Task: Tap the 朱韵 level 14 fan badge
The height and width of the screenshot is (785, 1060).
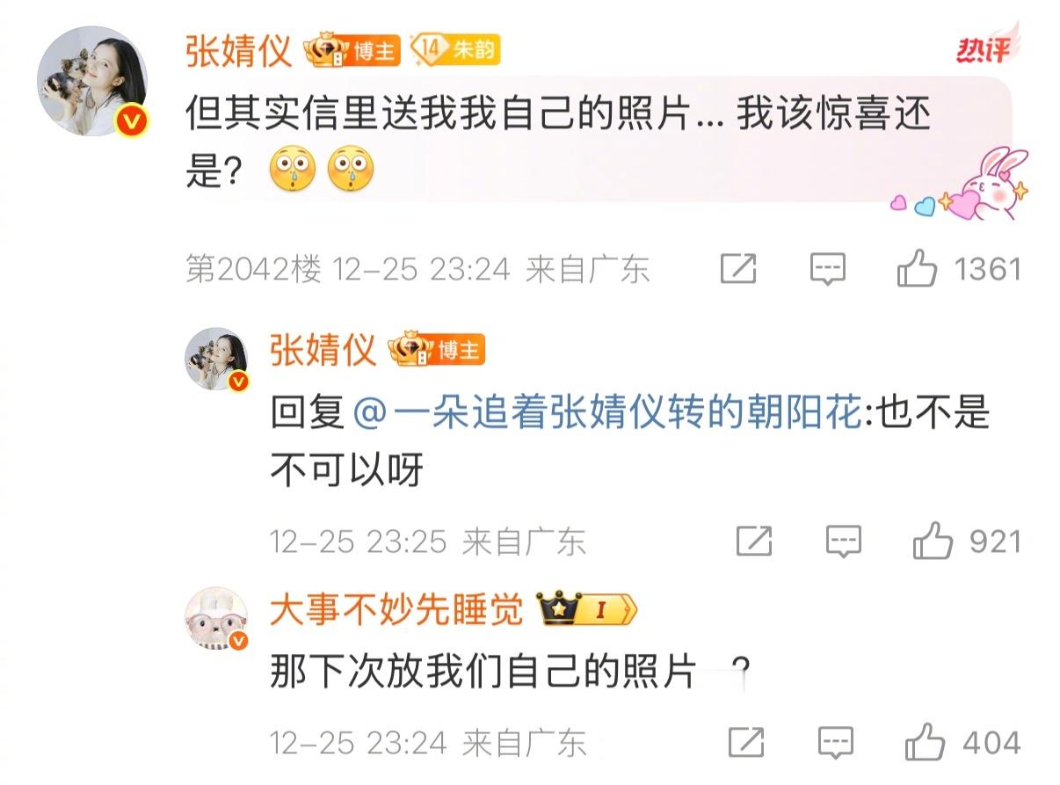Action: point(455,50)
